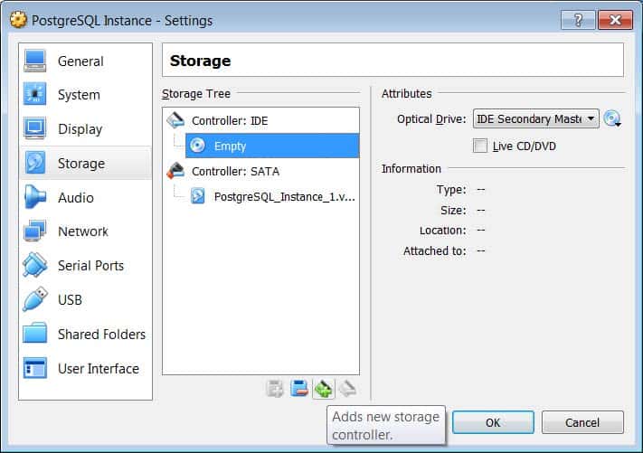This screenshot has height=453, width=643.
Task: Click the System chip icon
Action: (35, 94)
